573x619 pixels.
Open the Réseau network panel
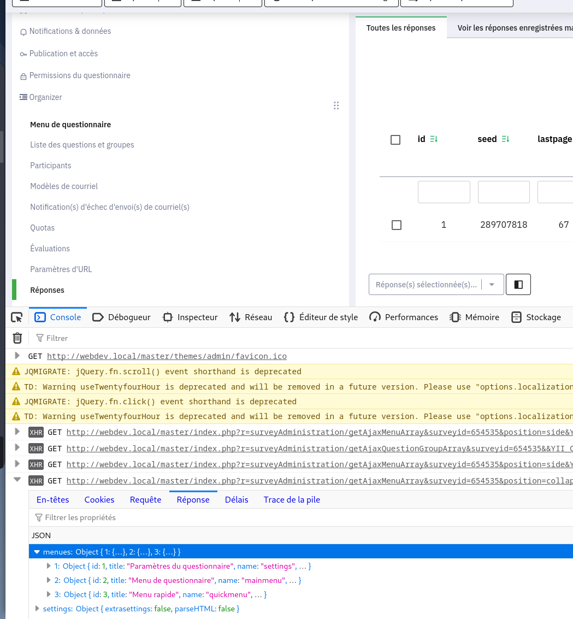point(251,317)
